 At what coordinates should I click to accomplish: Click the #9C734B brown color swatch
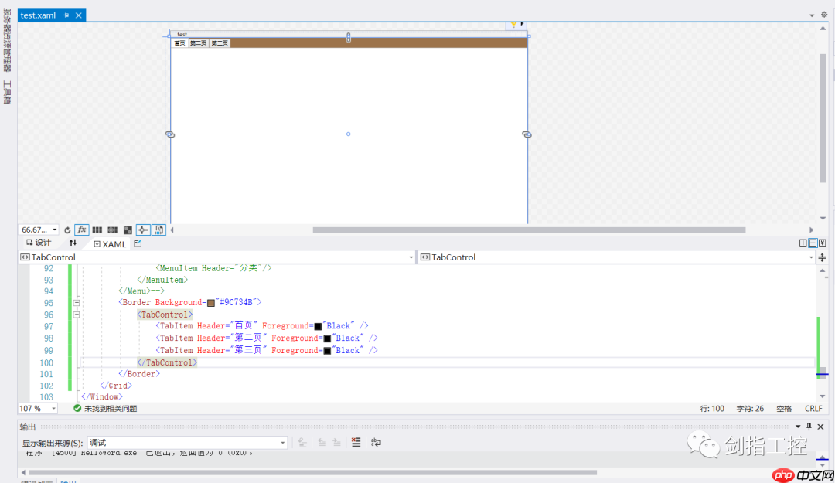tap(210, 303)
